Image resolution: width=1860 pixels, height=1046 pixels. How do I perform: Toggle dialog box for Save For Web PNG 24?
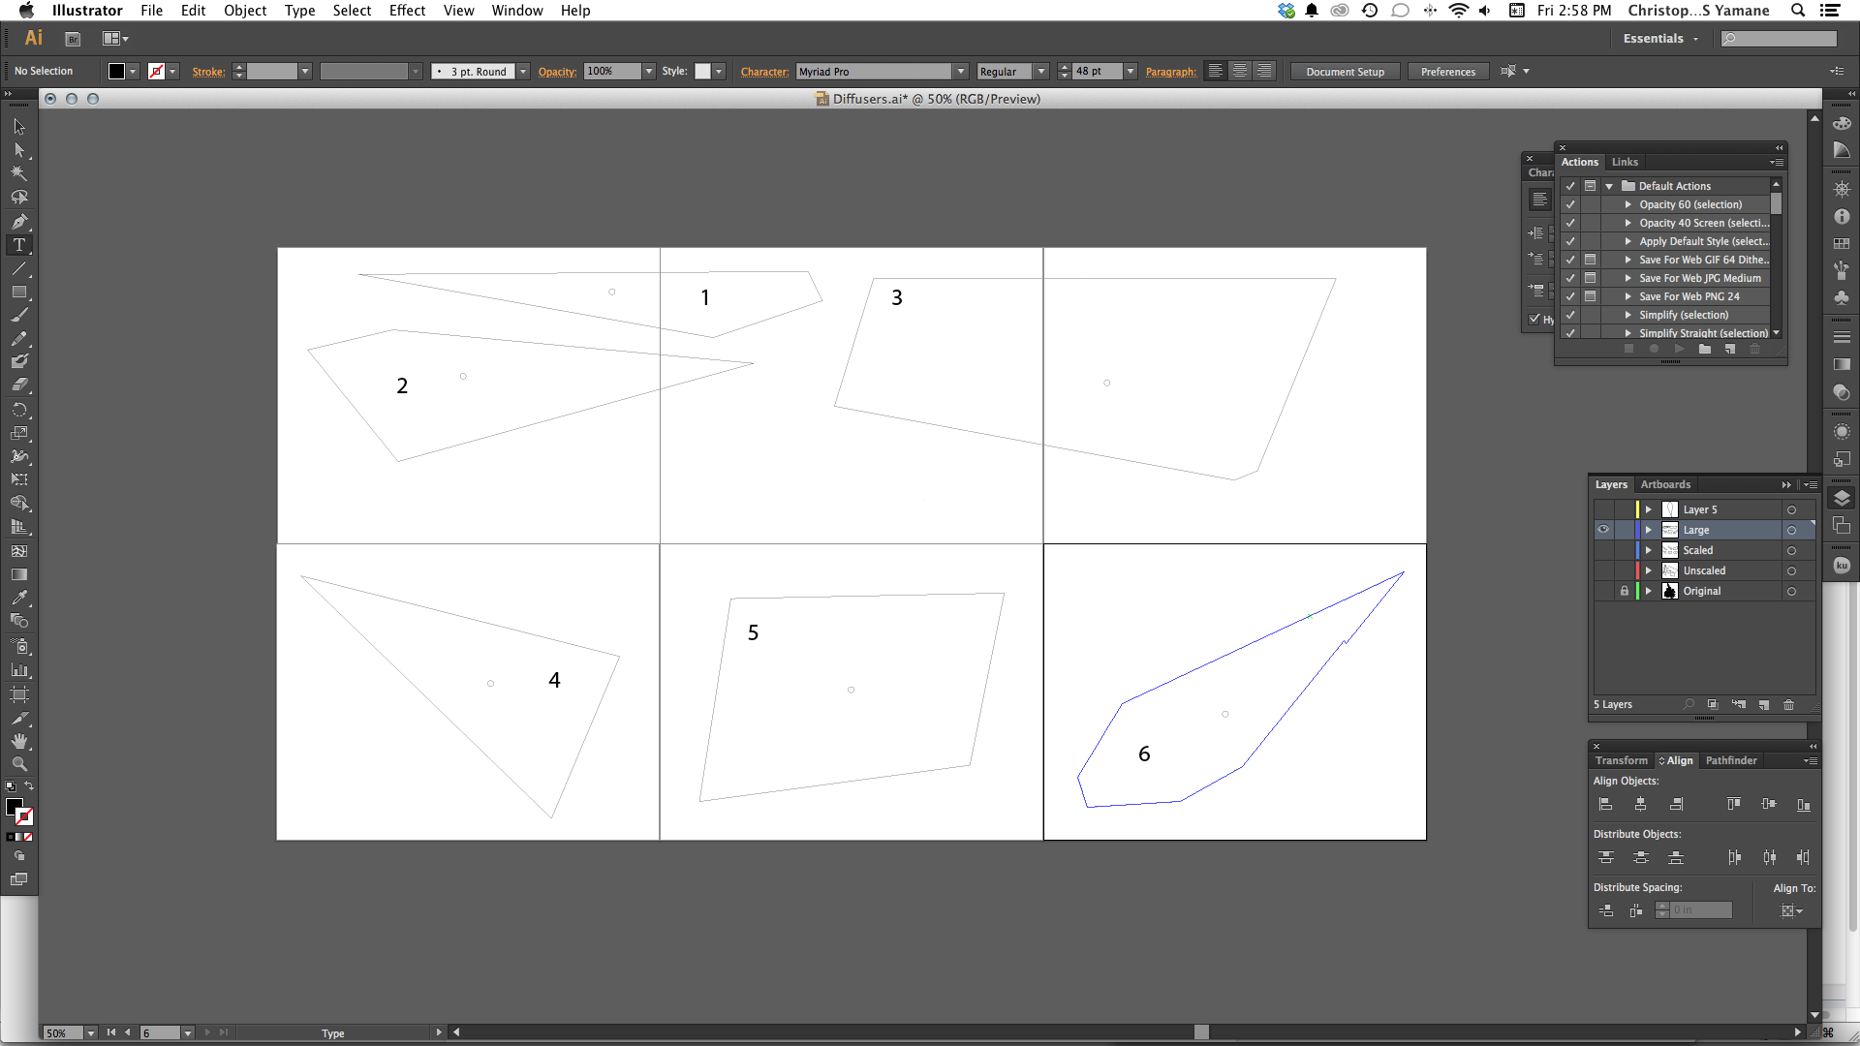point(1590,296)
